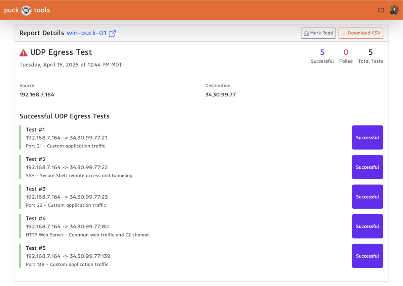Click the Successful badge for Test #2
The height and width of the screenshot is (286, 403).
pyautogui.click(x=367, y=167)
